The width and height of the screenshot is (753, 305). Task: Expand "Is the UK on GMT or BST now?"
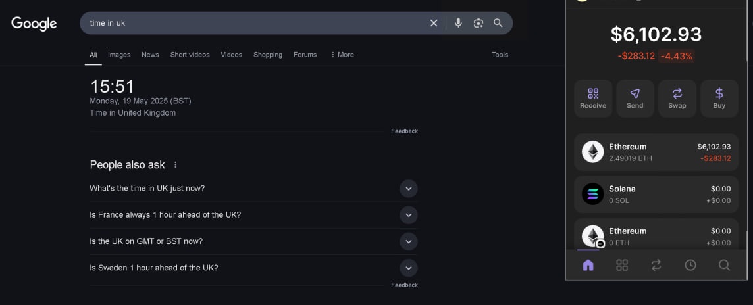pyautogui.click(x=408, y=241)
